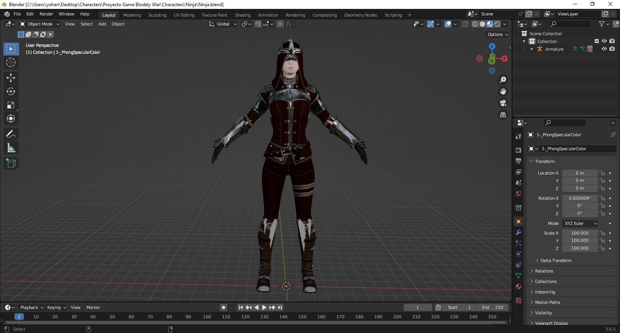
Task: Select the Rotate tool
Action: [11, 91]
